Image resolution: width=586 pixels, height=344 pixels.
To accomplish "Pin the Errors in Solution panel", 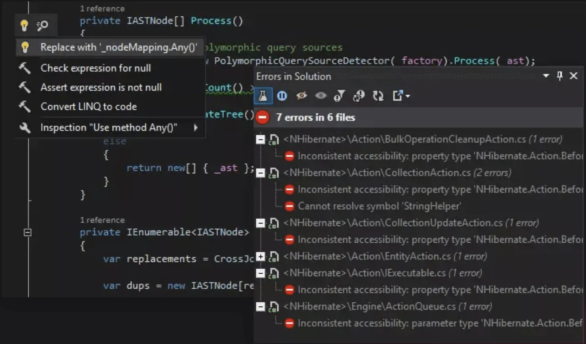I will click(x=560, y=75).
